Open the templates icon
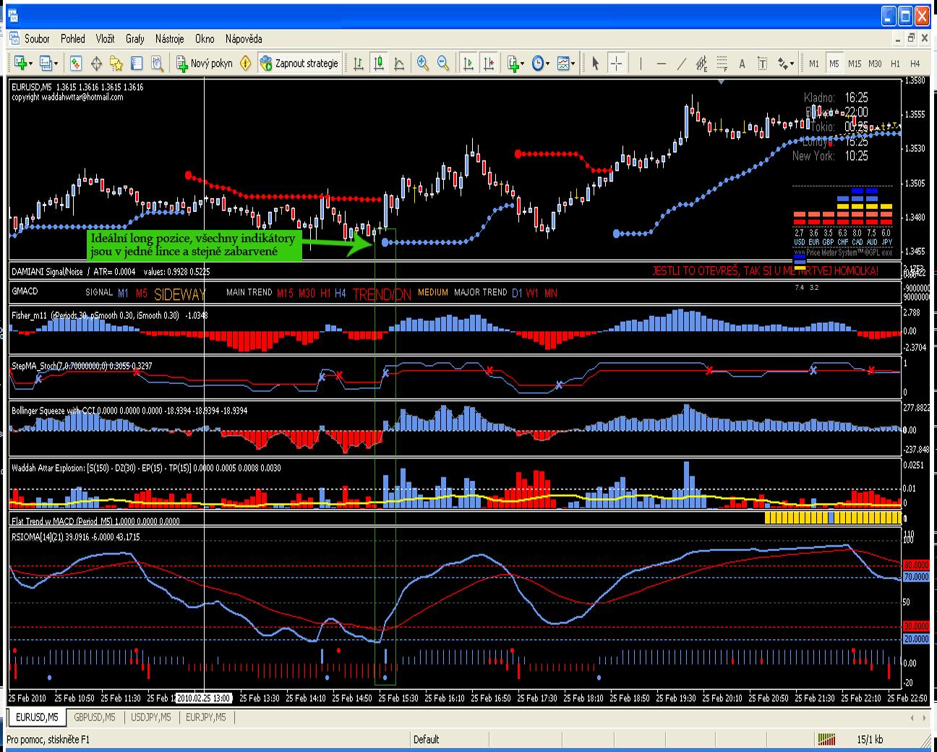The height and width of the screenshot is (752, 937). tap(562, 64)
